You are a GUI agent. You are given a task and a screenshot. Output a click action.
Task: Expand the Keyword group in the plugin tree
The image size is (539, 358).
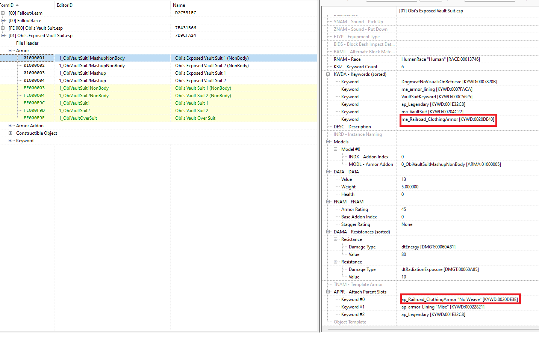[x=11, y=141]
